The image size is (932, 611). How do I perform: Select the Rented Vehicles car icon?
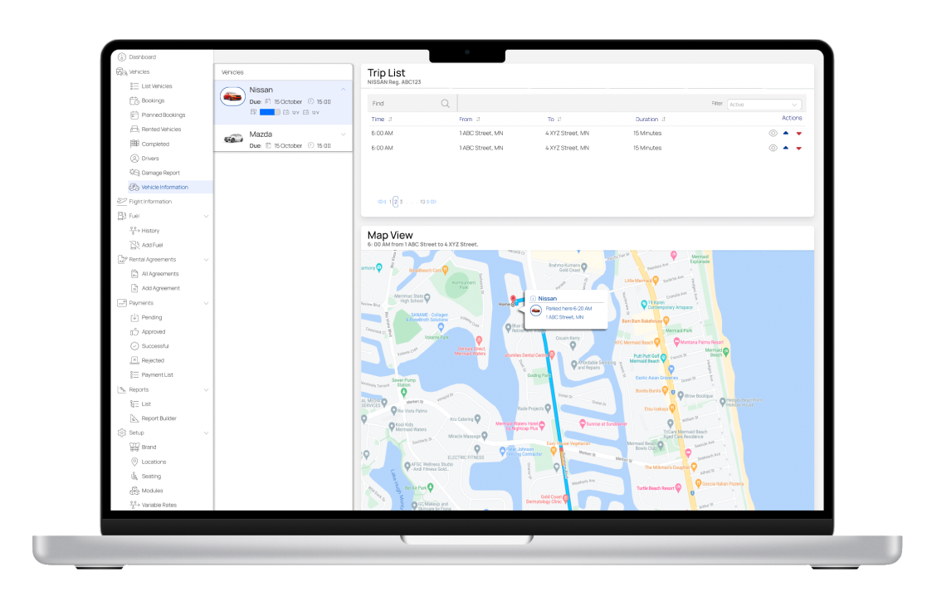pos(134,129)
